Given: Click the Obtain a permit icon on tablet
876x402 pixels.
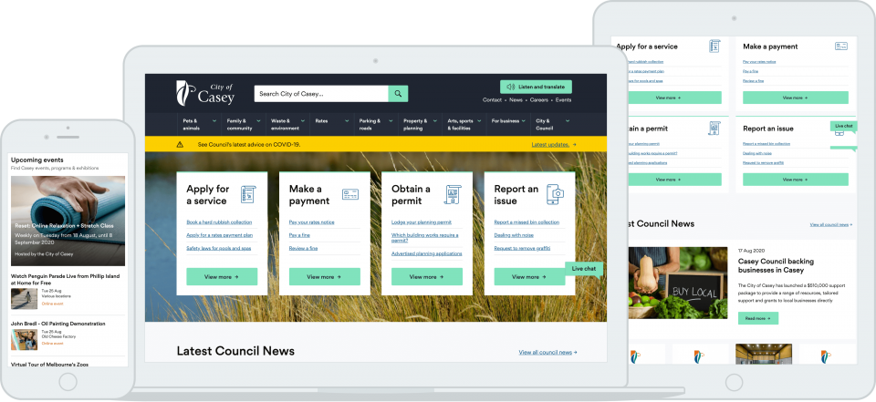Looking at the screenshot, I should (x=714, y=129).
